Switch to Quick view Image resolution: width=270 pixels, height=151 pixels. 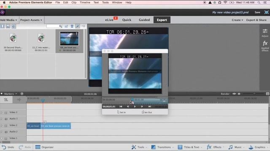[127, 20]
